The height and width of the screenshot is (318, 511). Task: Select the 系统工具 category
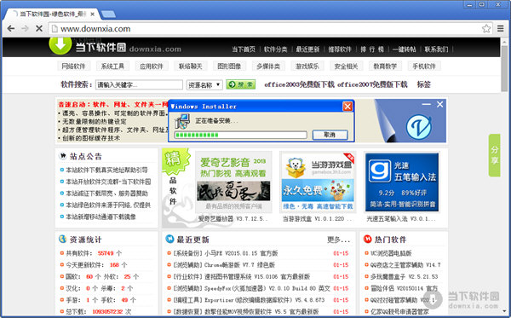point(112,66)
